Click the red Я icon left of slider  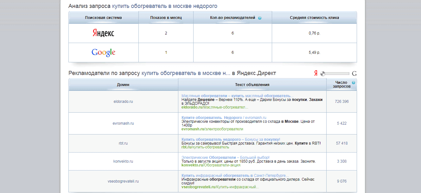coord(316,74)
